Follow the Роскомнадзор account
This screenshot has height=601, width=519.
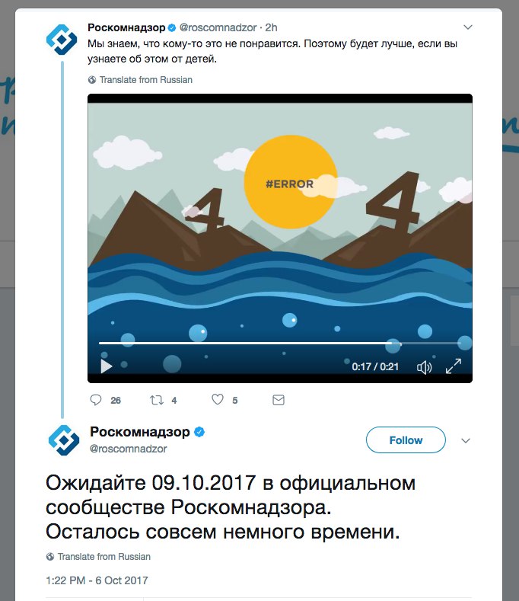pos(406,440)
